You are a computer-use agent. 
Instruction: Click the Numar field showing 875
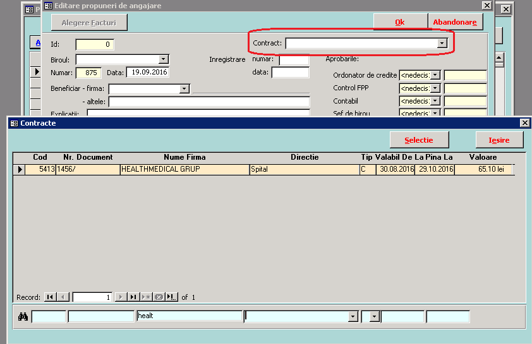click(x=88, y=73)
